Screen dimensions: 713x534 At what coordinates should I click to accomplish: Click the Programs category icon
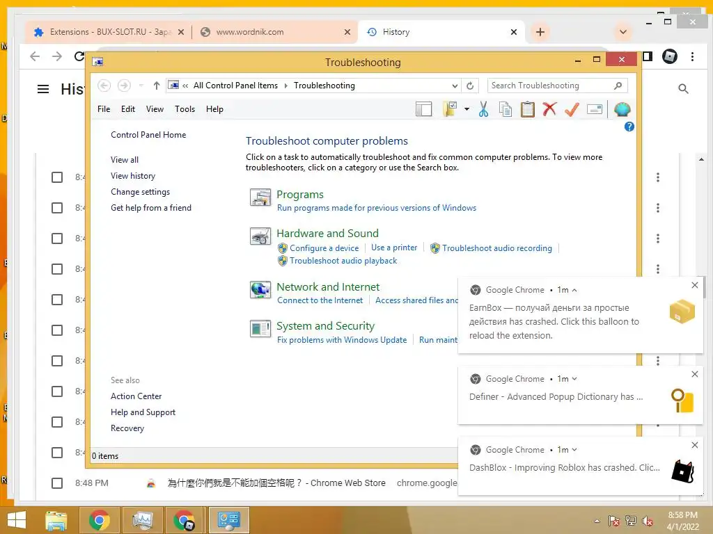coord(260,197)
